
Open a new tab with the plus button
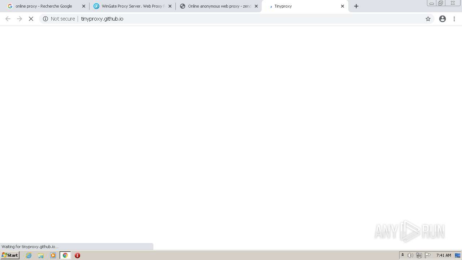pos(356,6)
